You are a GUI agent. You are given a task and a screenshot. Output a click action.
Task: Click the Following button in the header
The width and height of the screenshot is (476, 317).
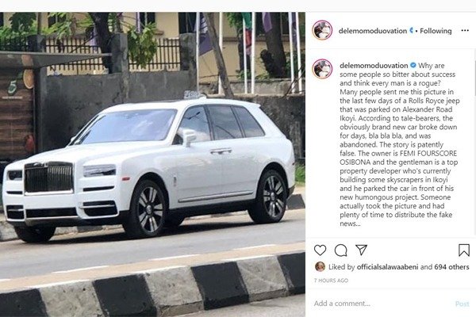tap(436, 31)
